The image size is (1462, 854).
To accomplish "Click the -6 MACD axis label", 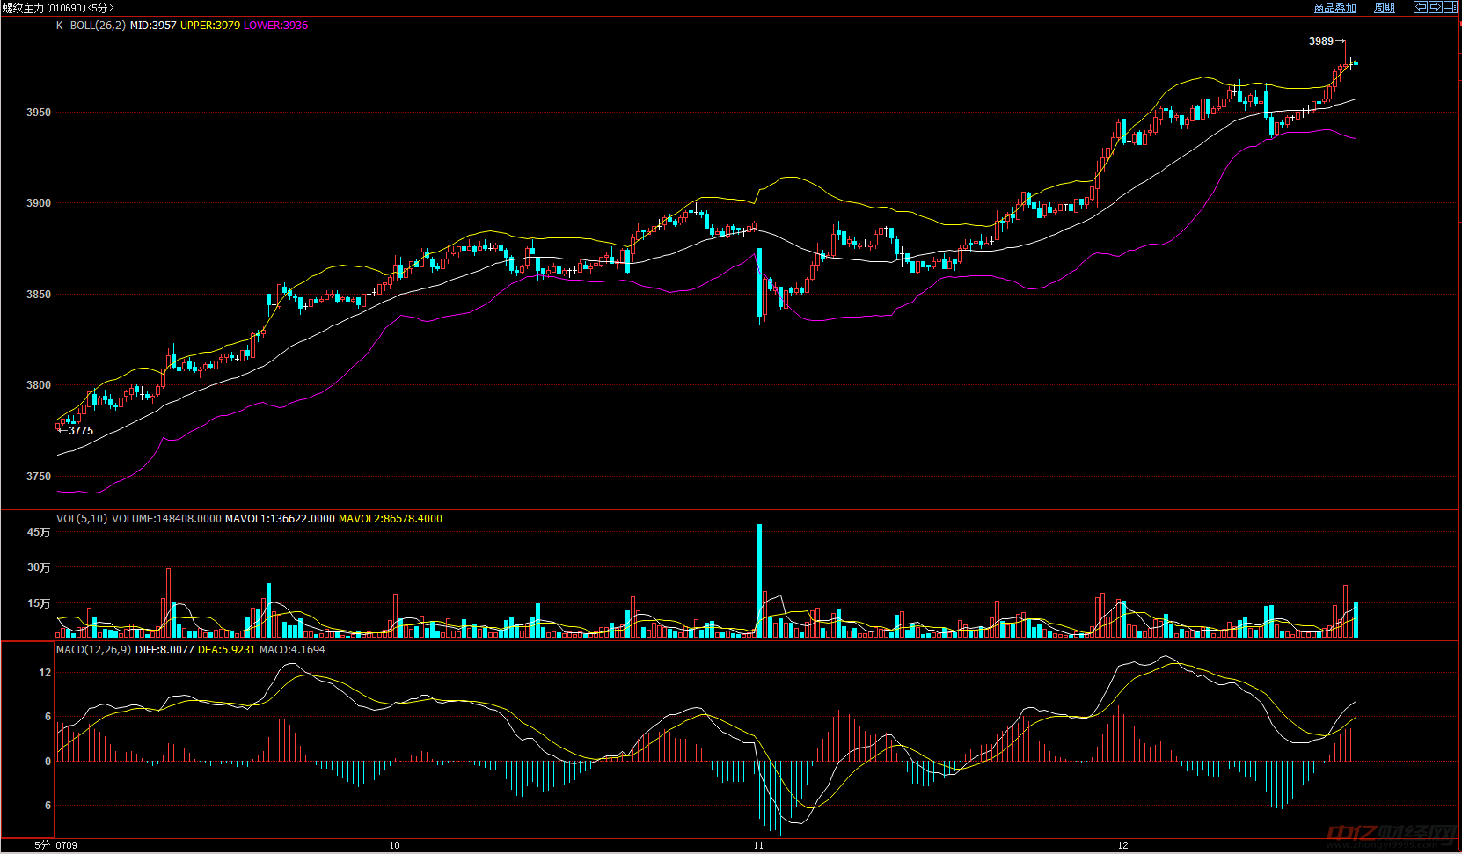I will (x=46, y=806).
